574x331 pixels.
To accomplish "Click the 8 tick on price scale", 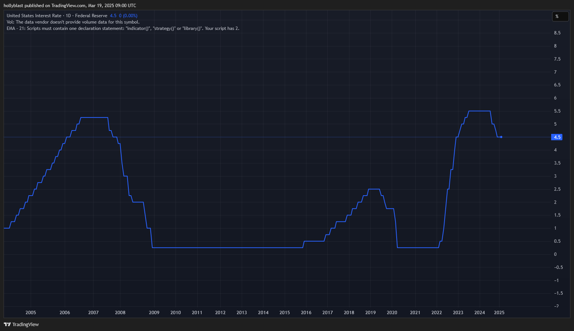I will pos(555,46).
